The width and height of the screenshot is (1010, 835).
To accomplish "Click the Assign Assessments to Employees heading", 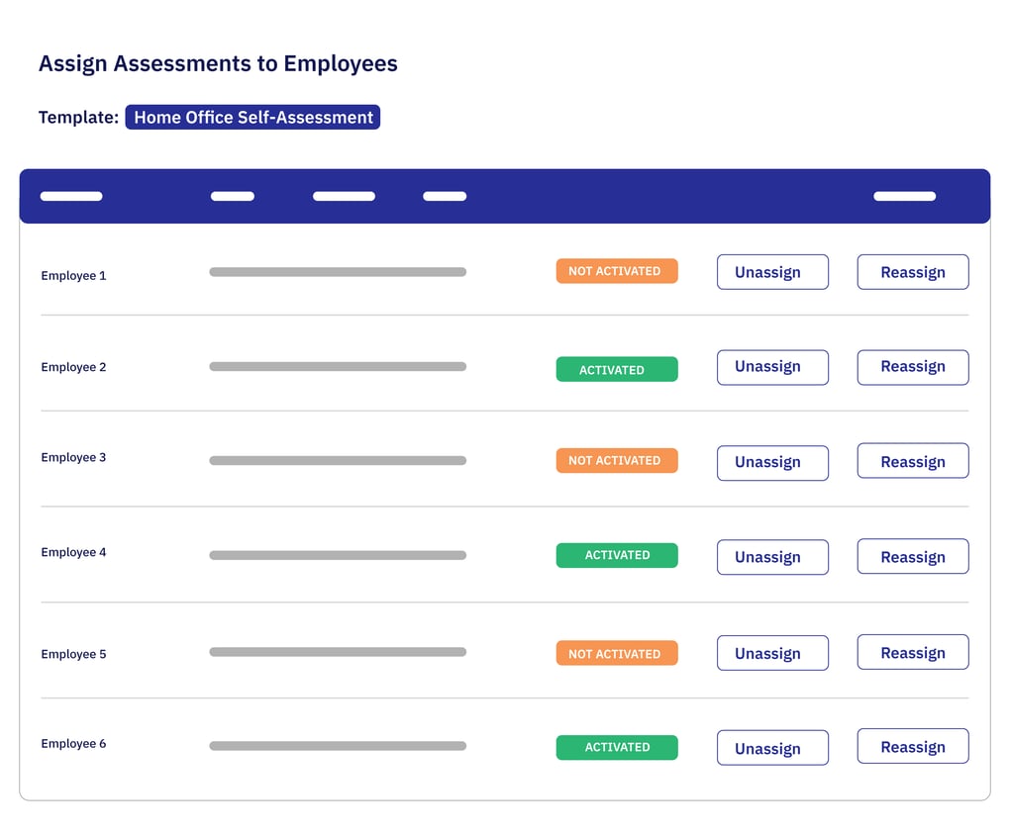I will [x=218, y=63].
